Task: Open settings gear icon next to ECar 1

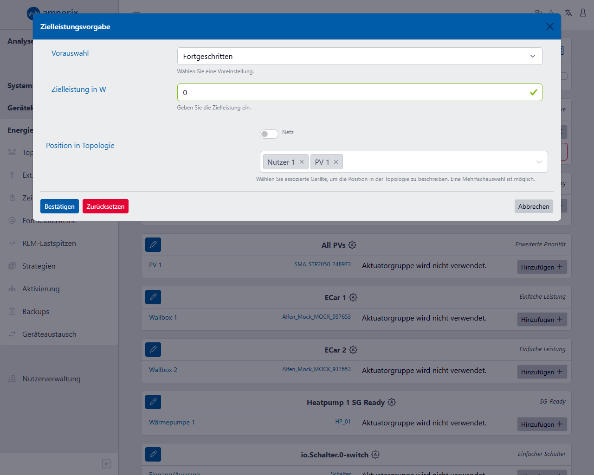Action: (353, 297)
